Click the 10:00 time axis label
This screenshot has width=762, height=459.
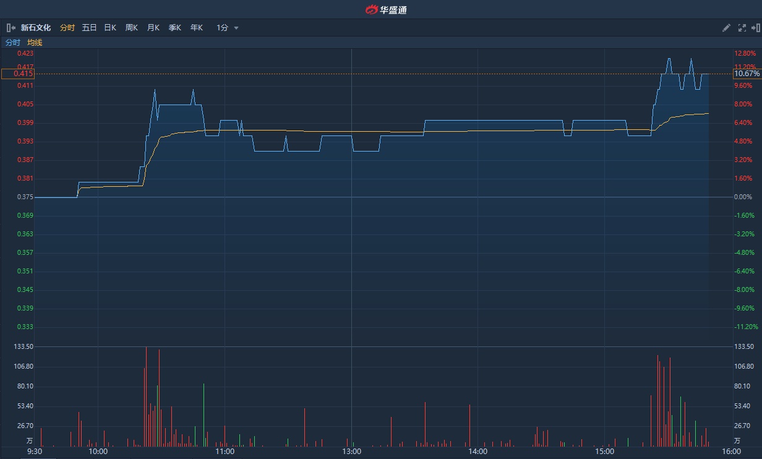point(98,452)
